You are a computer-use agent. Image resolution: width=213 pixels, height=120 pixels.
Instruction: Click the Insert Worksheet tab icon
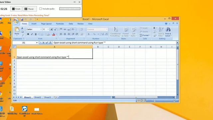point(55,97)
